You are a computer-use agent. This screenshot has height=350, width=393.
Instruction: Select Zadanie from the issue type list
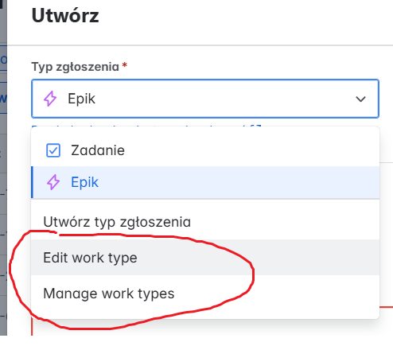(x=205, y=150)
